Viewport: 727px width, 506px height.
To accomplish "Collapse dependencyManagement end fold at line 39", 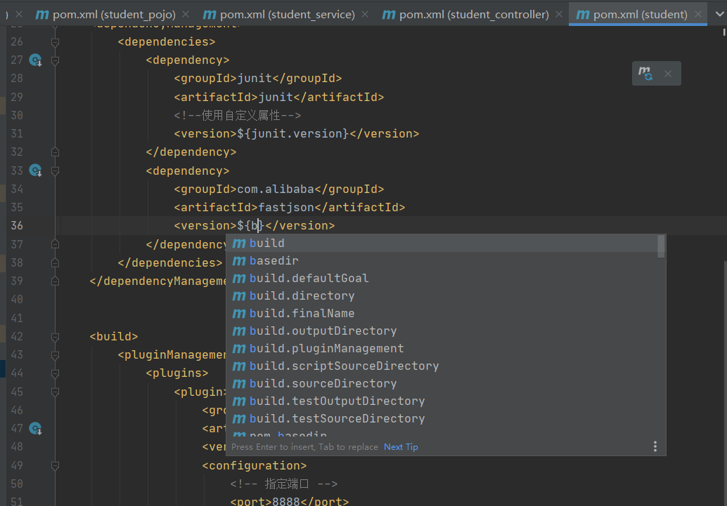I will click(x=55, y=281).
